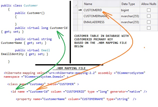Image resolution: width=158 pixels, height=107 pixels.
Task: Click the CustomerId property in the class
Action: pos(59,28)
